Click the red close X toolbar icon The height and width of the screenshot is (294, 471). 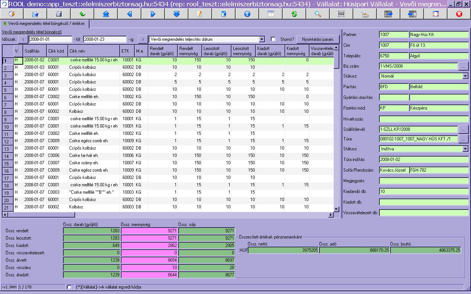click(459, 14)
